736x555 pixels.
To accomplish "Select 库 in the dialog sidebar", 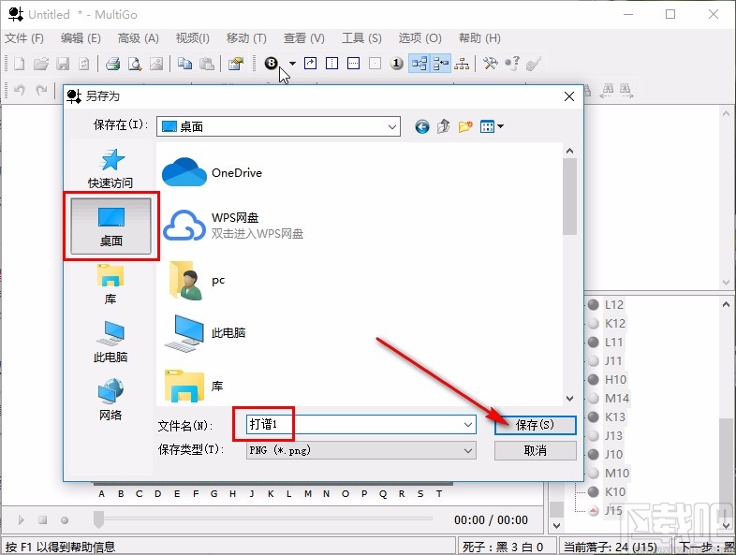I will click(x=110, y=285).
